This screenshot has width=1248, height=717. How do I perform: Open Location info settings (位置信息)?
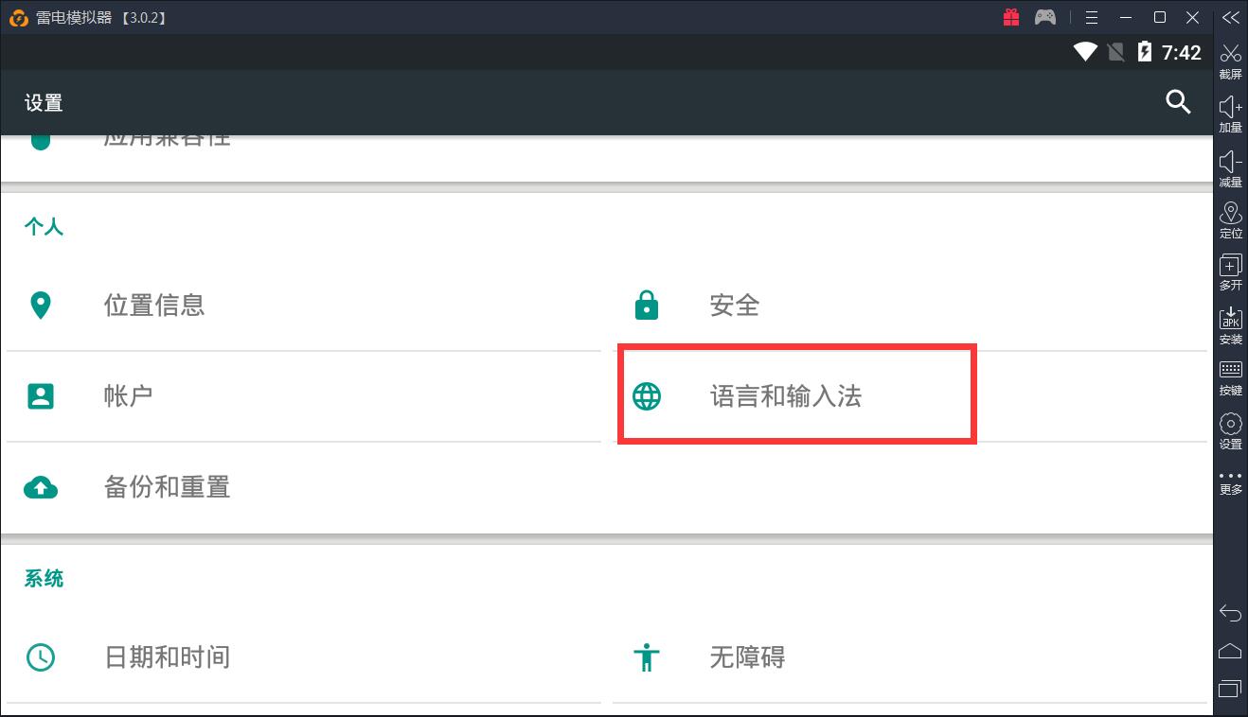(x=154, y=306)
